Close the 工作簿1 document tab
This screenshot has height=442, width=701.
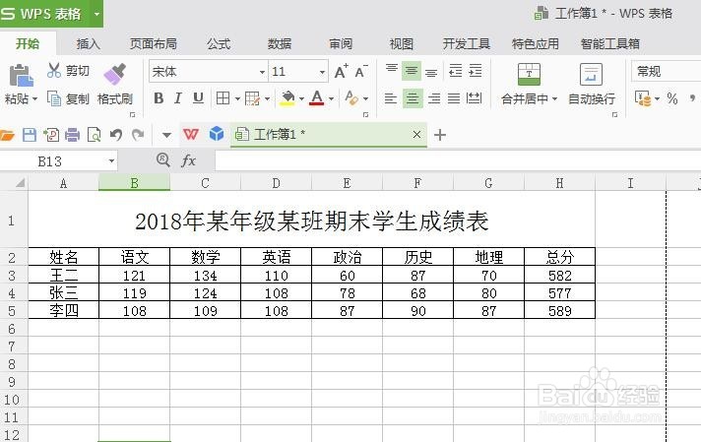tap(416, 134)
